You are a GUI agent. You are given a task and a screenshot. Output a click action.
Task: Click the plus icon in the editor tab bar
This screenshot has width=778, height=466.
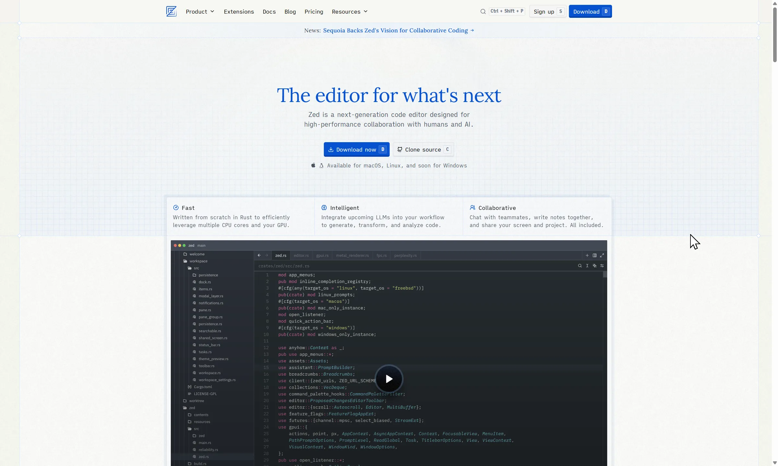(x=587, y=256)
